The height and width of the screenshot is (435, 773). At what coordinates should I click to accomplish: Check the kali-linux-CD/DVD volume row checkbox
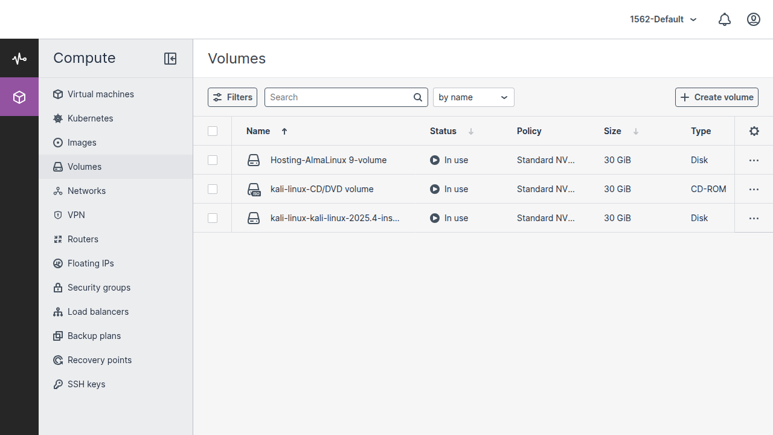(213, 189)
